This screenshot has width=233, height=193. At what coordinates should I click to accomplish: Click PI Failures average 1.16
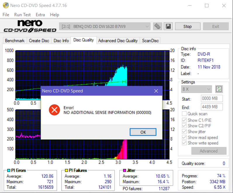click(x=108, y=176)
